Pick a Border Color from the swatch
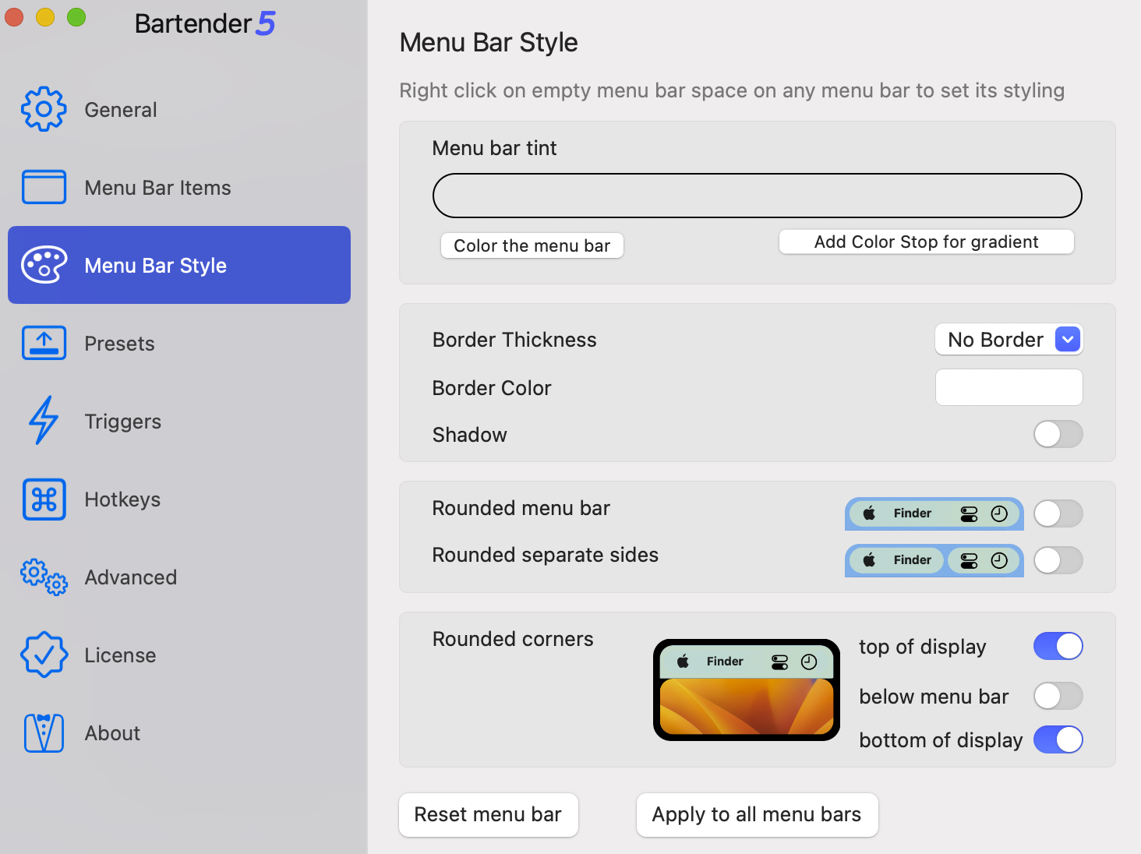The image size is (1141, 854). 1009,387
